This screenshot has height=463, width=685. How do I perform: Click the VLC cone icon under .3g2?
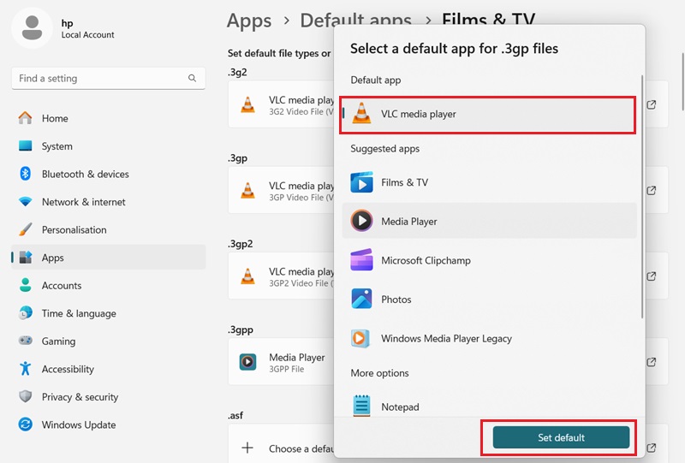click(x=247, y=104)
